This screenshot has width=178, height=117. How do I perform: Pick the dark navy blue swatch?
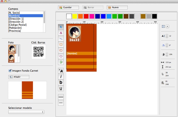tap(98, 16)
